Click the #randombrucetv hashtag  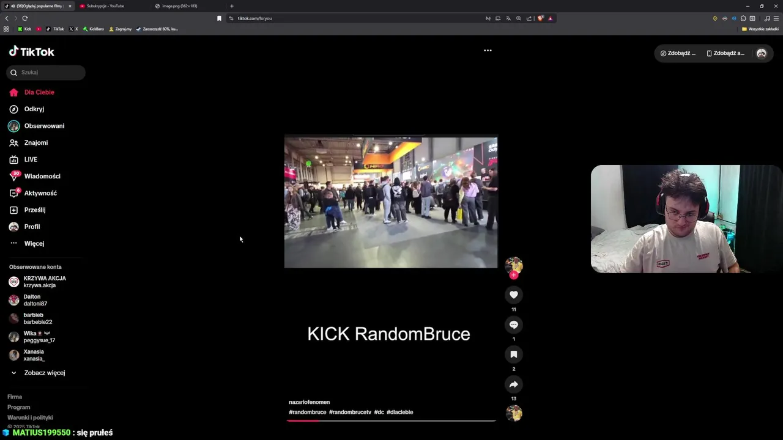tap(350, 413)
